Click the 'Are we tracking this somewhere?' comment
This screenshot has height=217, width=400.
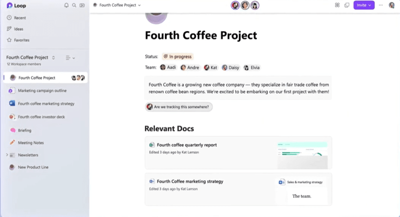(179, 107)
